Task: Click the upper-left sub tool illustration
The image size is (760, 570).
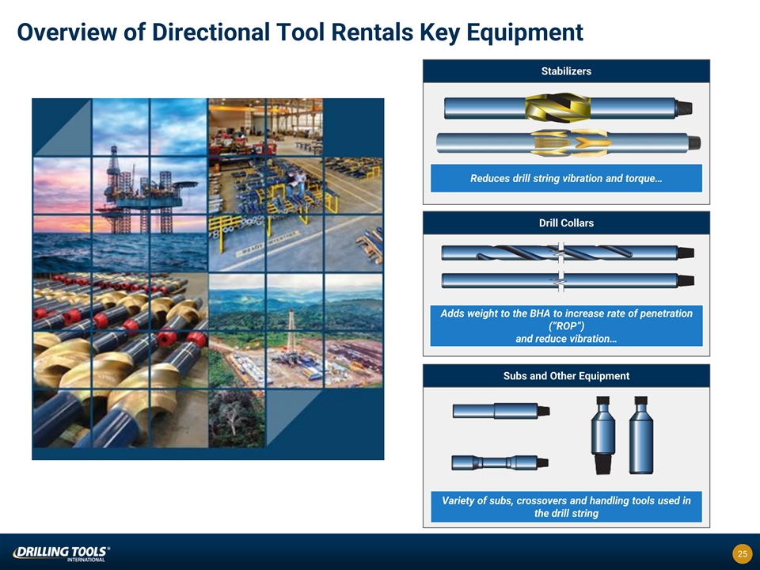Action: (500, 410)
